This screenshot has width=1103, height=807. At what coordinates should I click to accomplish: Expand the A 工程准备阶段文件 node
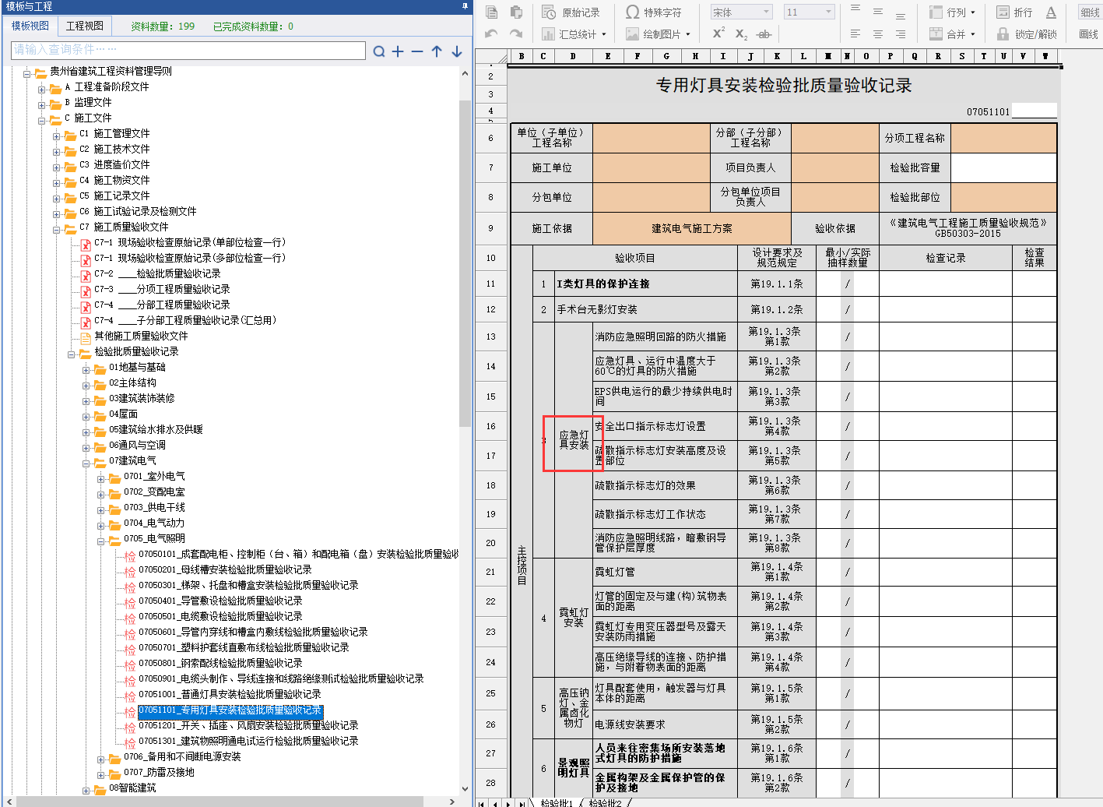pyautogui.click(x=42, y=90)
